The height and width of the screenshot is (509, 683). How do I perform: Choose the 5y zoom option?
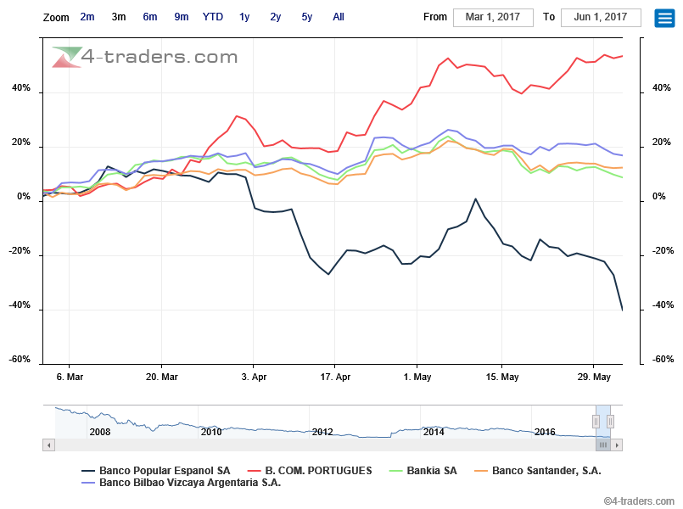point(306,17)
